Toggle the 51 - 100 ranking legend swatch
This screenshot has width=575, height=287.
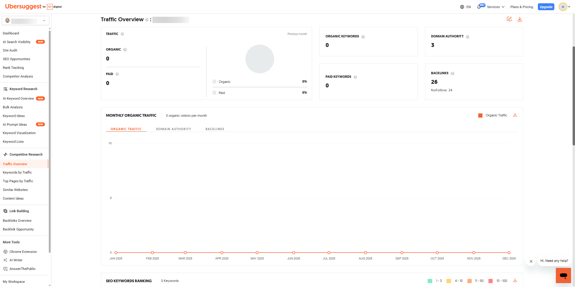pos(491,281)
